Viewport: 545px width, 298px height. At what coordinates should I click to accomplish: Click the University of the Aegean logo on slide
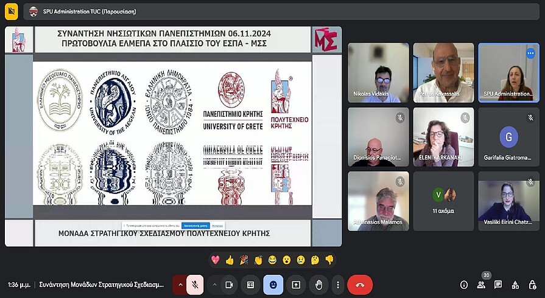113,103
